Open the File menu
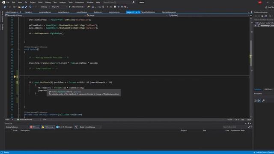The width and height of the screenshot is (274, 154). (x=8, y=3)
